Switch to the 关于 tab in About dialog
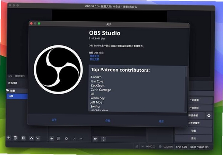223x155 pixels. coord(54,120)
